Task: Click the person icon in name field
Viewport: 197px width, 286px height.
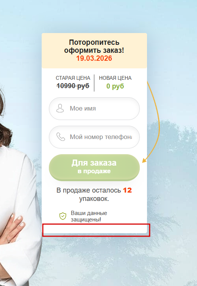Action: click(60, 108)
